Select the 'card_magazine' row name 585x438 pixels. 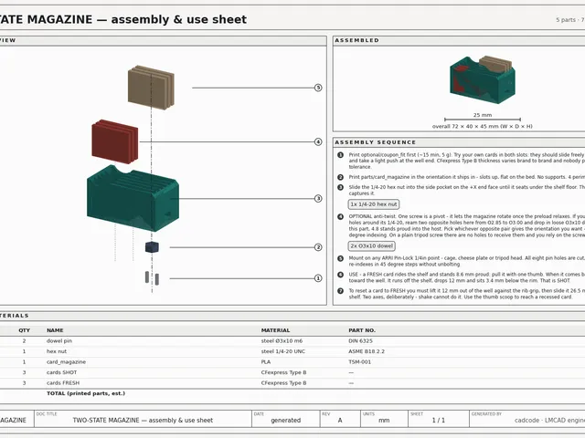pos(66,361)
